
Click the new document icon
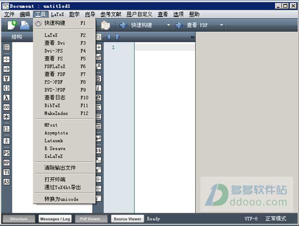[x=12, y=25]
